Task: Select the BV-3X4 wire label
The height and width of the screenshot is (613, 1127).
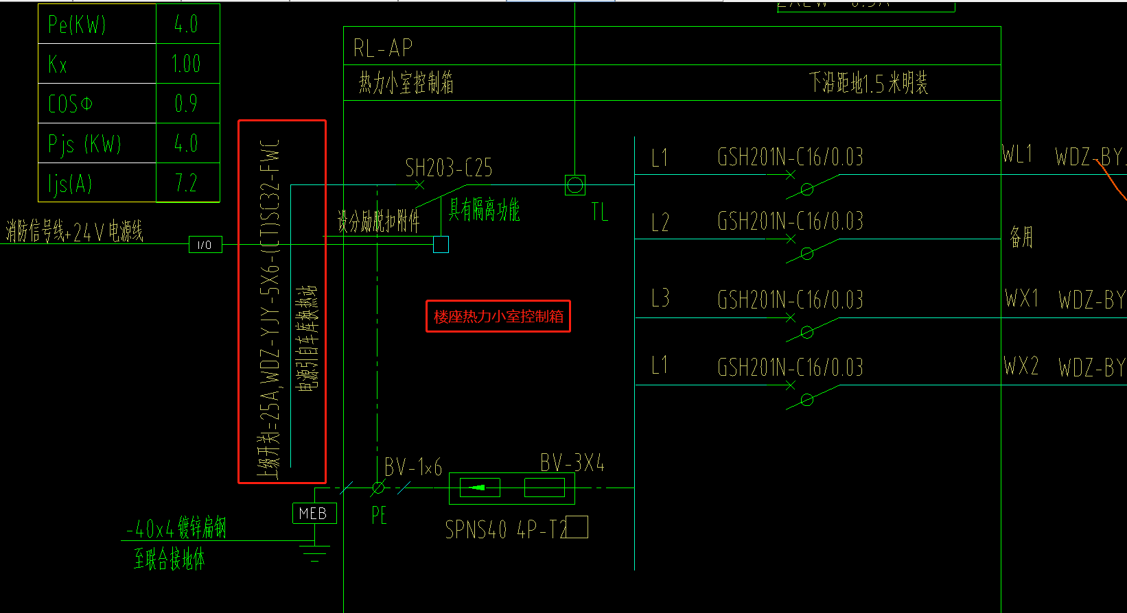Action: tap(572, 464)
